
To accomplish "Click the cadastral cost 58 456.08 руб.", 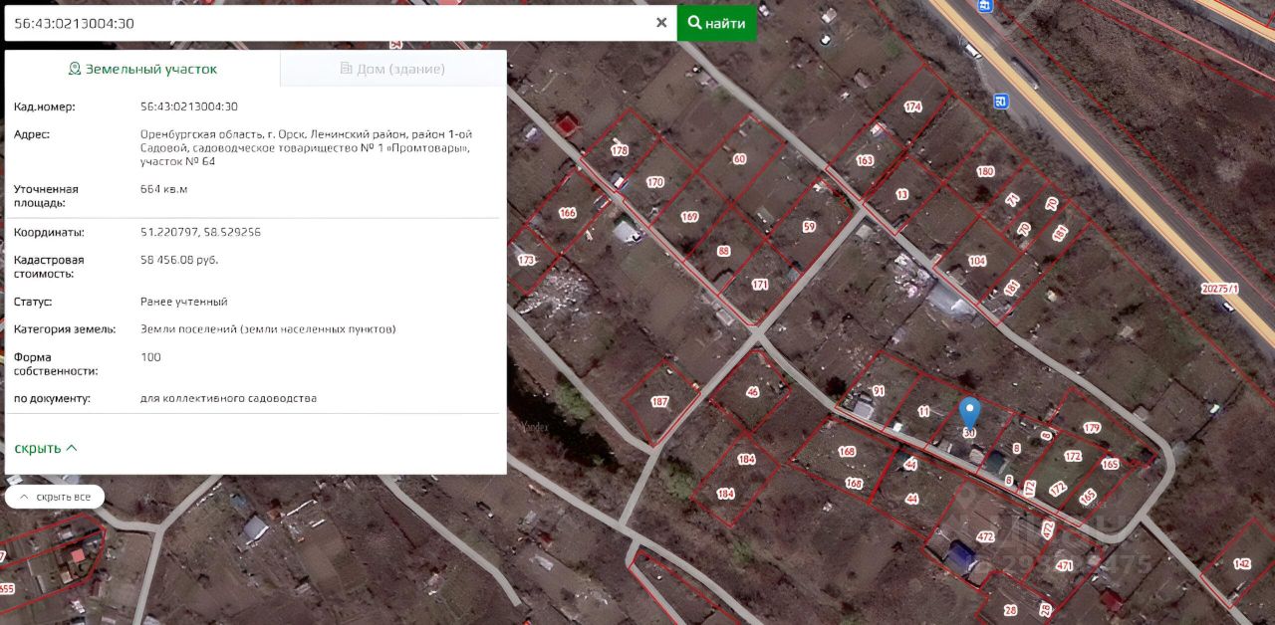I will (179, 260).
